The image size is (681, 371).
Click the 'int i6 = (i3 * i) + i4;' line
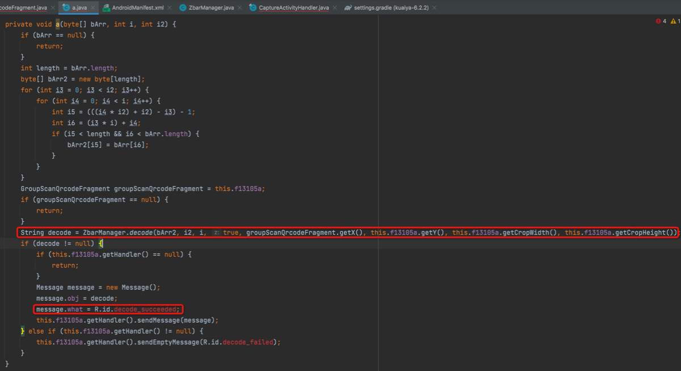click(x=96, y=123)
